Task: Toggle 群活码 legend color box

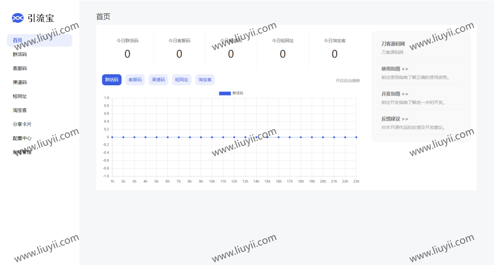Action: [x=225, y=93]
